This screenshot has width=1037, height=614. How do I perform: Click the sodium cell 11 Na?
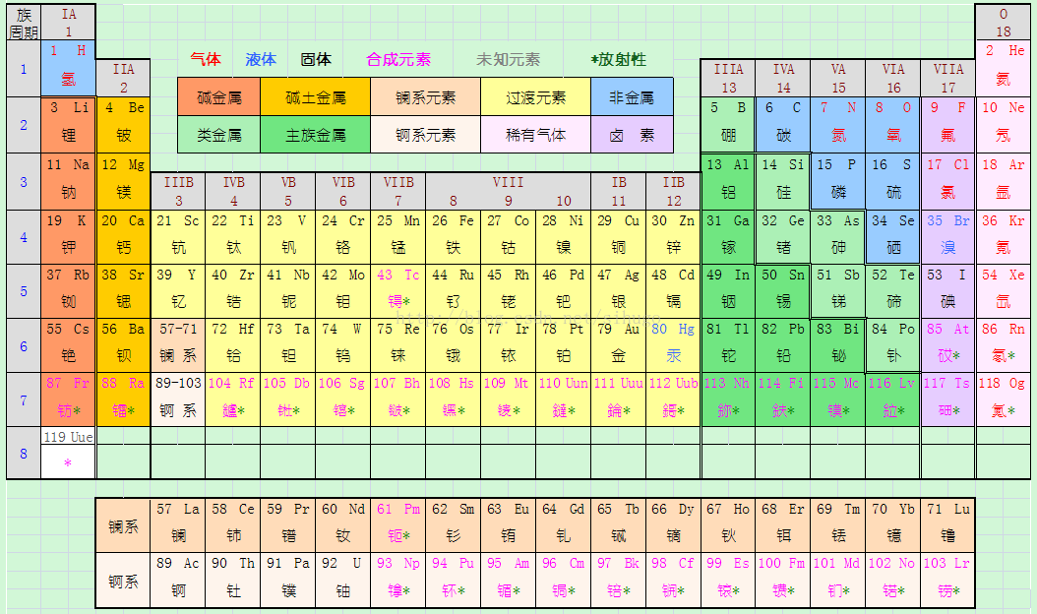68,182
